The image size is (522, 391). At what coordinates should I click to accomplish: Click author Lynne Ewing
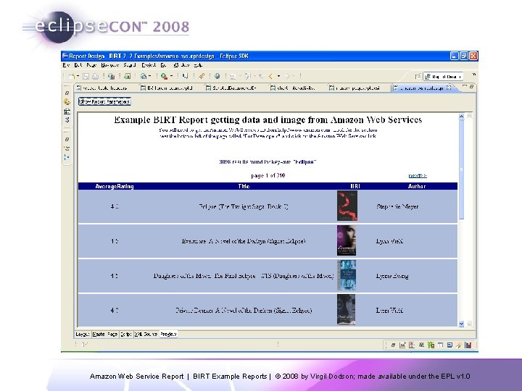point(392,276)
